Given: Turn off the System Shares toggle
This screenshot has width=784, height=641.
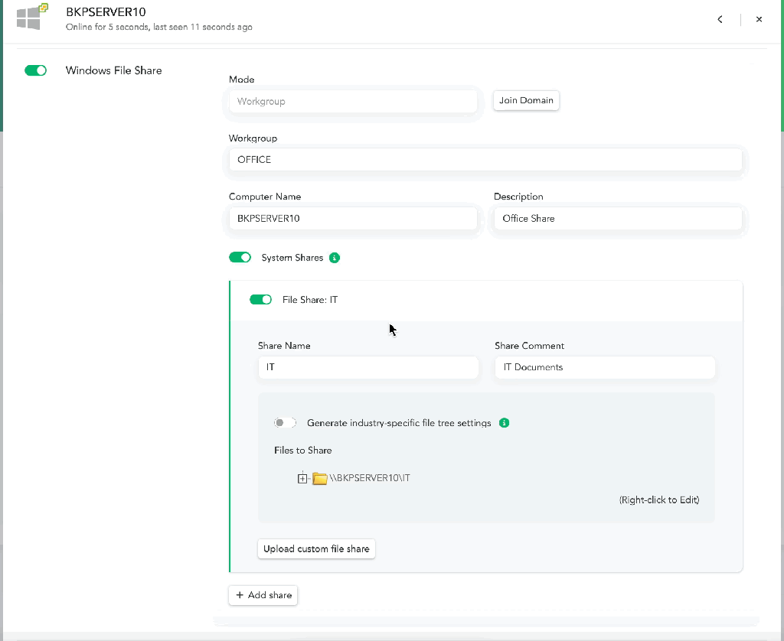Looking at the screenshot, I should 240,258.
